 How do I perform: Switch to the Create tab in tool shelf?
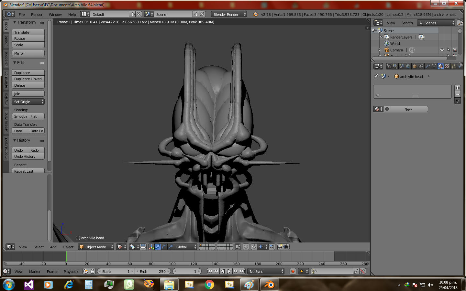(x=6, y=41)
